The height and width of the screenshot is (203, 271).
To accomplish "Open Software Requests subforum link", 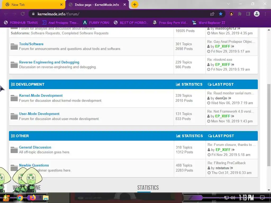I will [x=45, y=33].
